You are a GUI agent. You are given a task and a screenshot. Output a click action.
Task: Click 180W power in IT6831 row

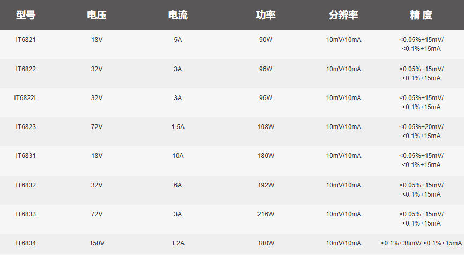(x=266, y=156)
